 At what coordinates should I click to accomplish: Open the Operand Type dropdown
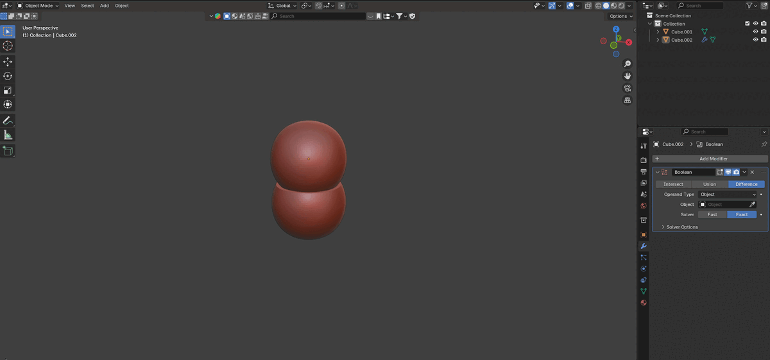click(728, 194)
